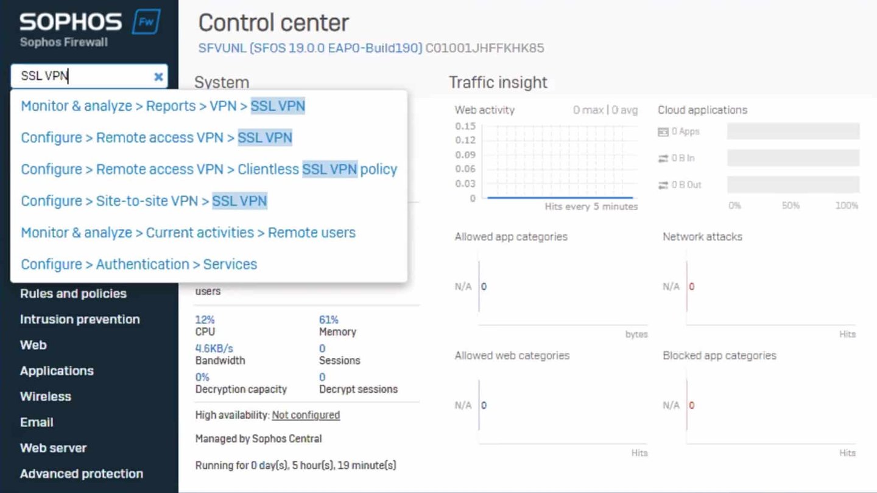Click the SFVUNL firmware version link
Screen dimensions: 877x493
310,47
